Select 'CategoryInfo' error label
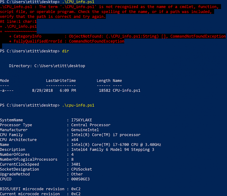This screenshot has width=227, height=196. [x=28, y=36]
